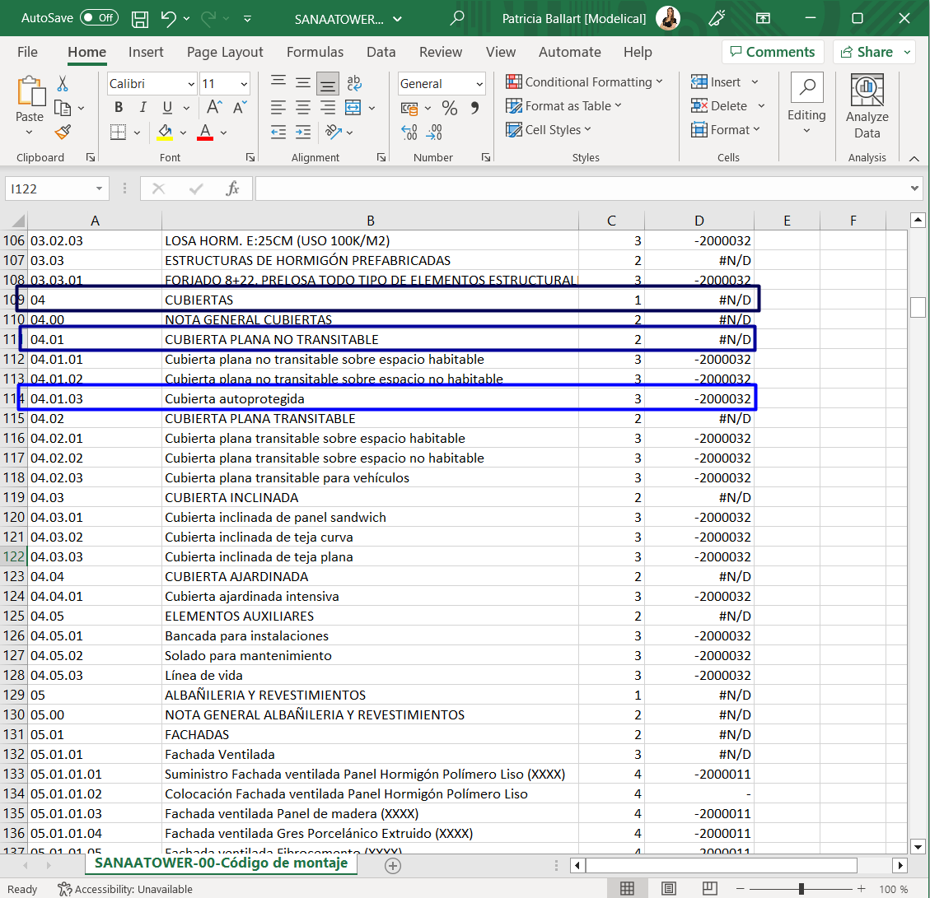The height and width of the screenshot is (898, 930).
Task: Switch to Page Layout view icon
Action: [669, 888]
